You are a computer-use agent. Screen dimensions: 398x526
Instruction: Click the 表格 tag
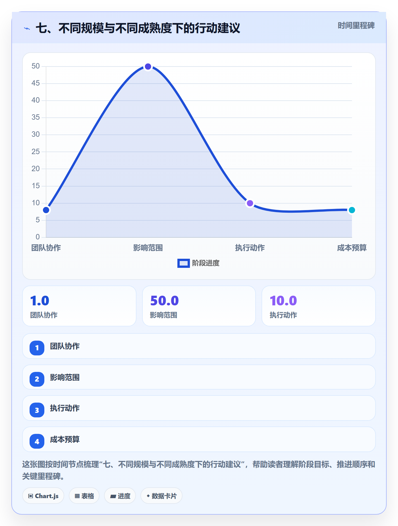(84, 496)
